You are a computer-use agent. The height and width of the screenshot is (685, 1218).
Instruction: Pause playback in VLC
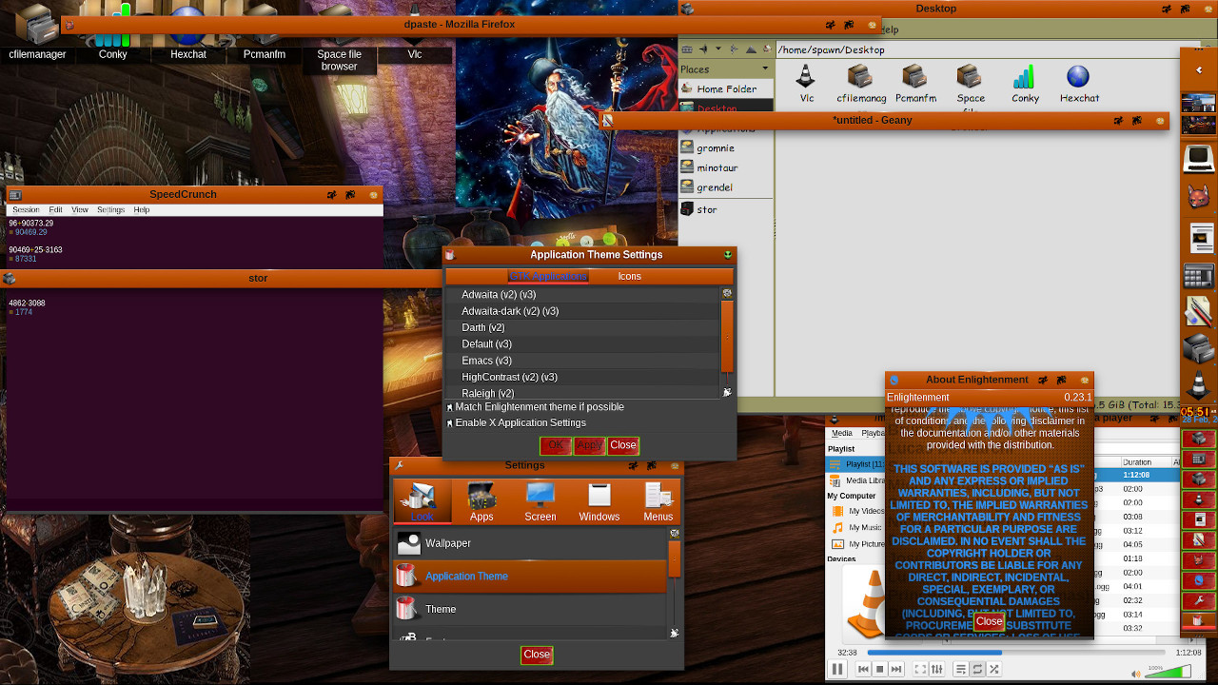pos(837,670)
